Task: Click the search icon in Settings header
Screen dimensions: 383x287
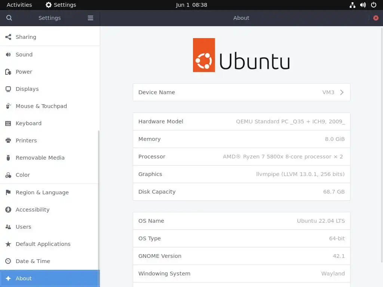Action: click(9, 18)
